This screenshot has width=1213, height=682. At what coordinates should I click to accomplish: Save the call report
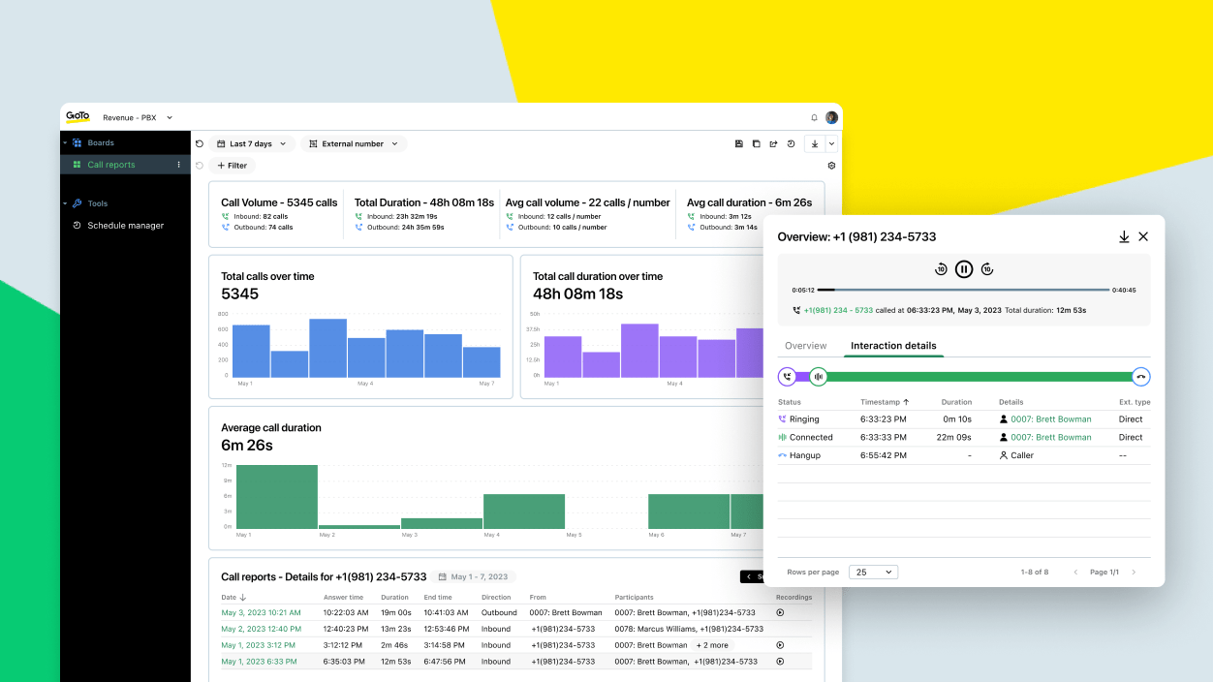click(x=739, y=143)
